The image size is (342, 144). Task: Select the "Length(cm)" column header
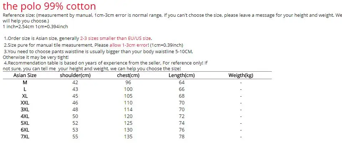182,75
